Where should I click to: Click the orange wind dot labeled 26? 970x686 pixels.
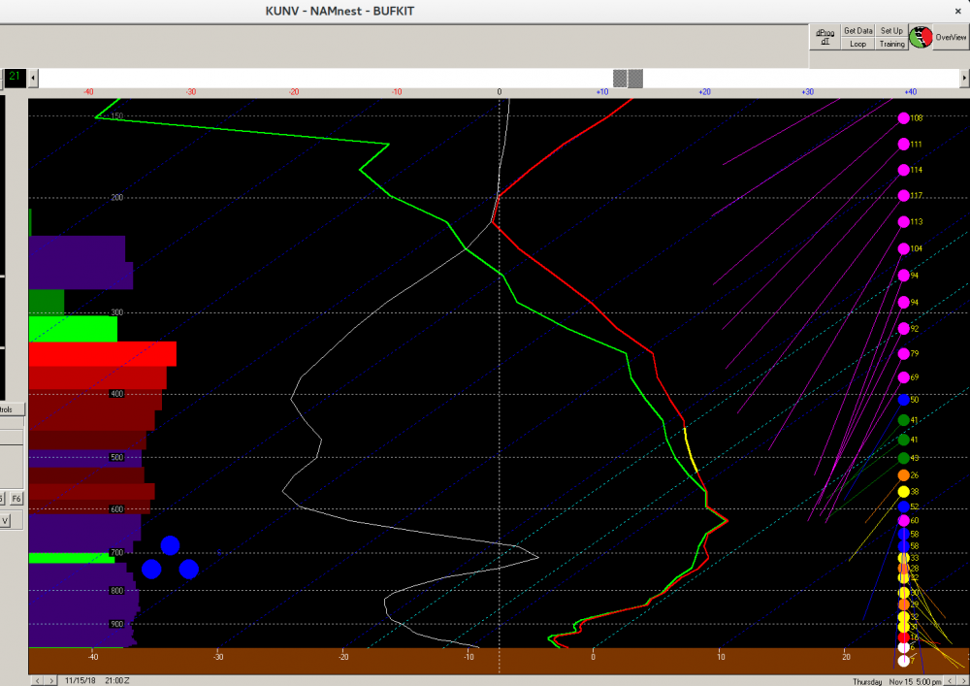click(x=904, y=475)
